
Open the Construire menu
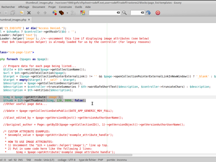pos(65,7)
